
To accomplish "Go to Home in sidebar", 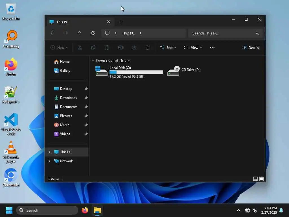I will coord(65,61).
